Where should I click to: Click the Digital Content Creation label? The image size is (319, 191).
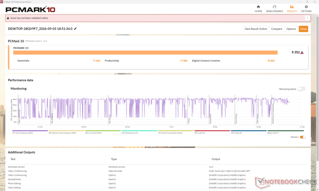[x=206, y=61]
